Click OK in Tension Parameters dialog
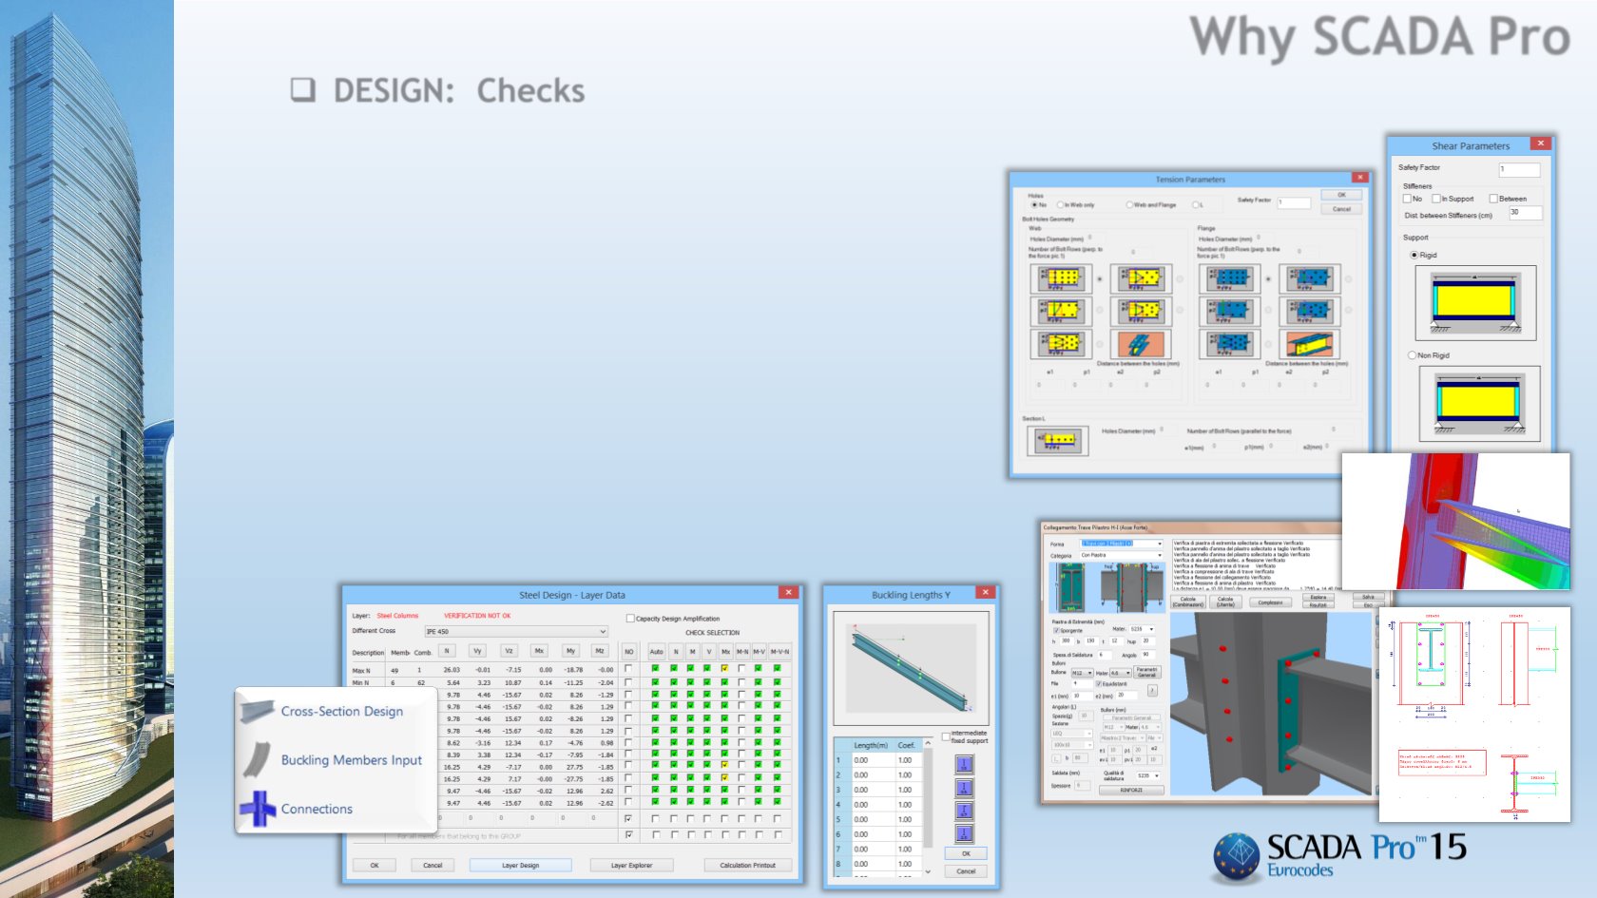Viewport: 1597px width, 898px height. tap(1341, 195)
